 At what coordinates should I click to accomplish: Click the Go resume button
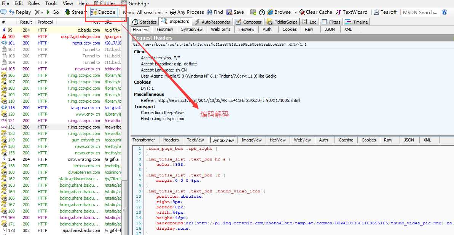point(53,12)
